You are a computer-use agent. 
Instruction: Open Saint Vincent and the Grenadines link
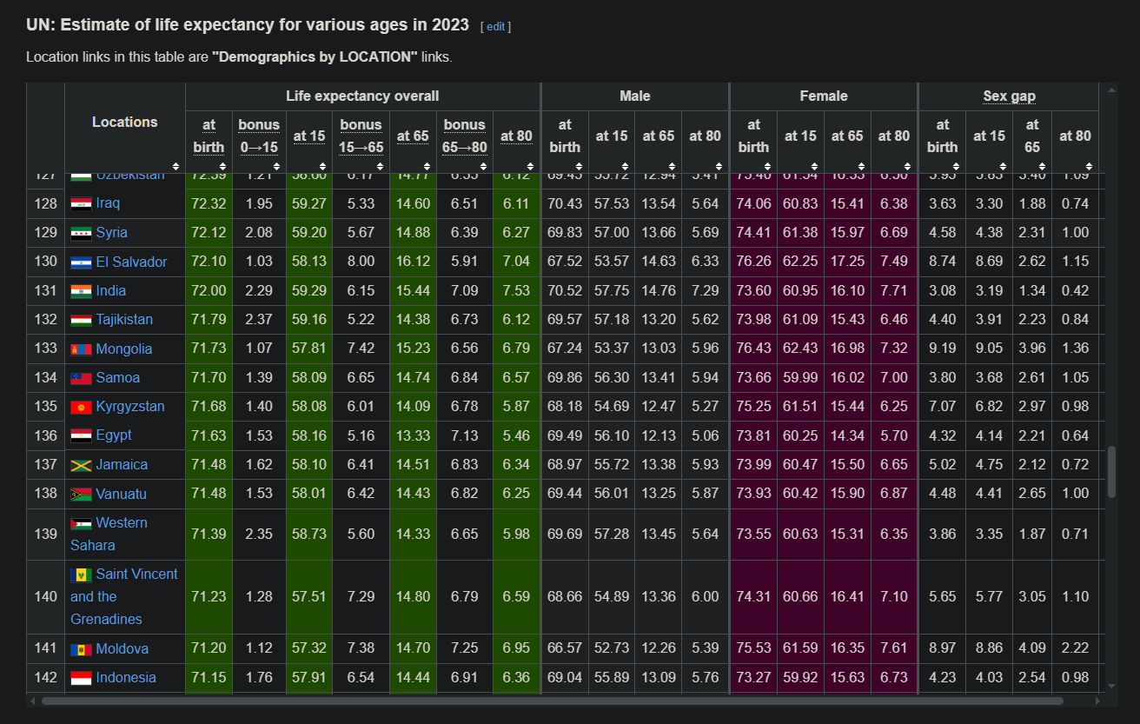tap(124, 596)
